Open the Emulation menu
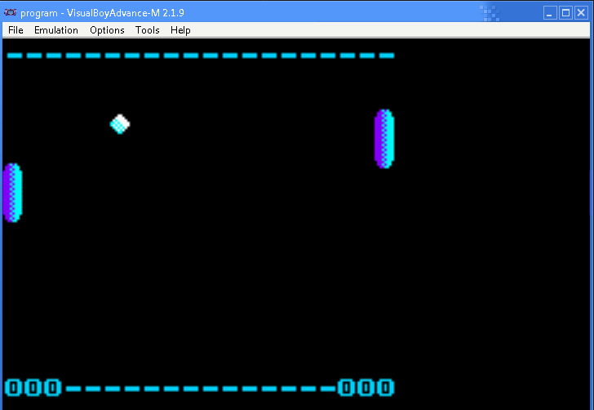This screenshot has height=410, width=594. click(x=56, y=30)
